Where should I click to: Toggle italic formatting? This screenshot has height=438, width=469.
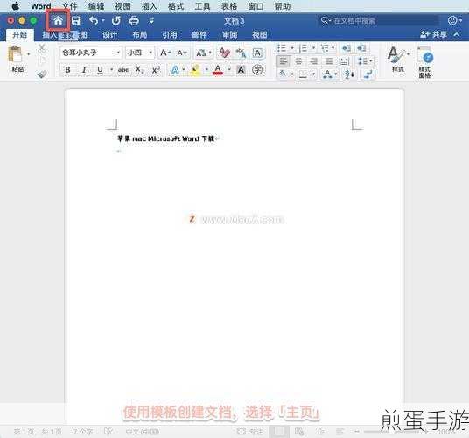[x=84, y=70]
